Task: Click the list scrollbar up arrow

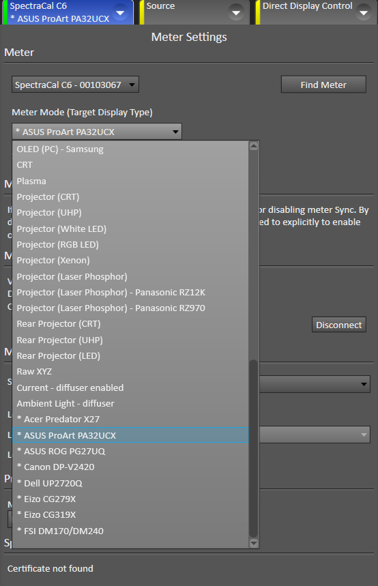Action: 254,146
